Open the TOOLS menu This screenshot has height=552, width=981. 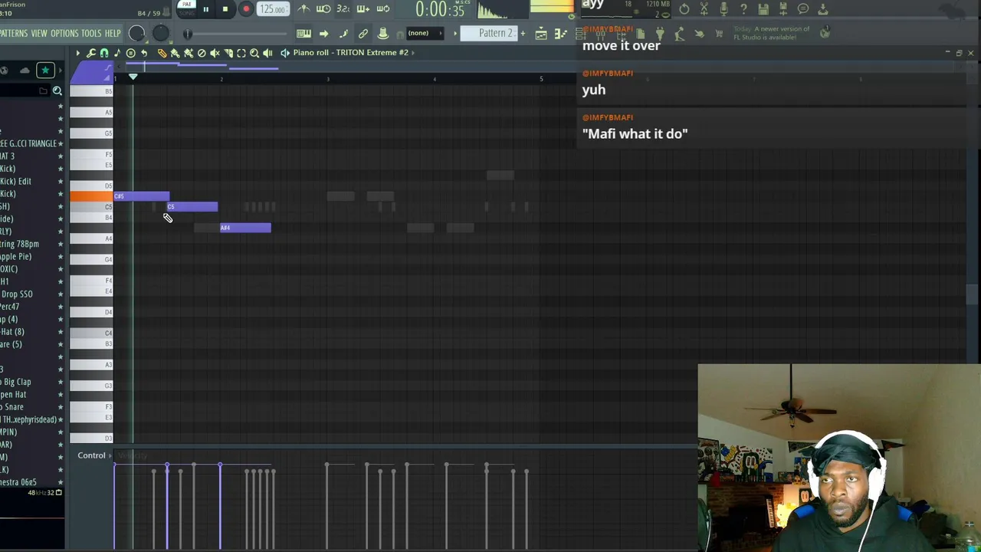91,33
